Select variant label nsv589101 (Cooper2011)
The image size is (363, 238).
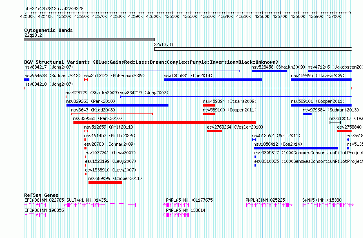pos(318,101)
